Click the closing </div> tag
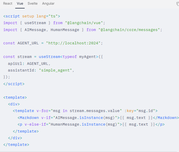Viewport: 179px width, 152px height. point(15,138)
